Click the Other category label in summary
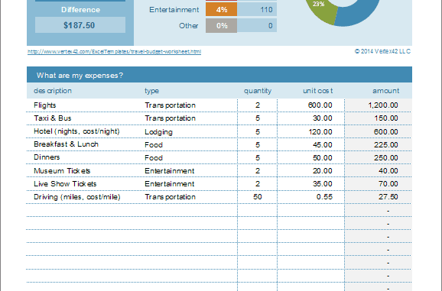This screenshot has width=442, height=291. point(189,26)
